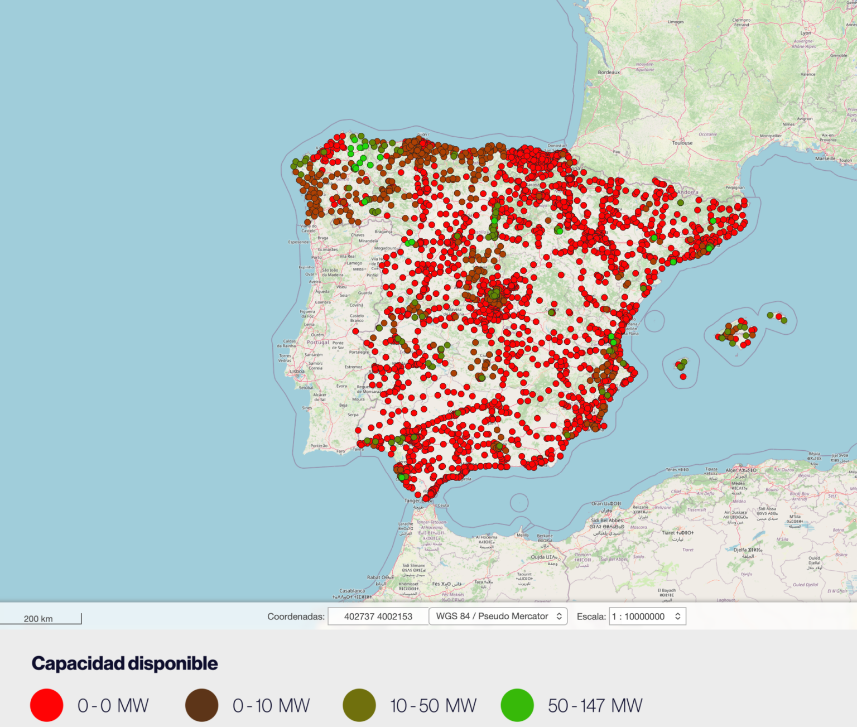Click the Coordenadas input field
The height and width of the screenshot is (727, 857).
point(378,617)
